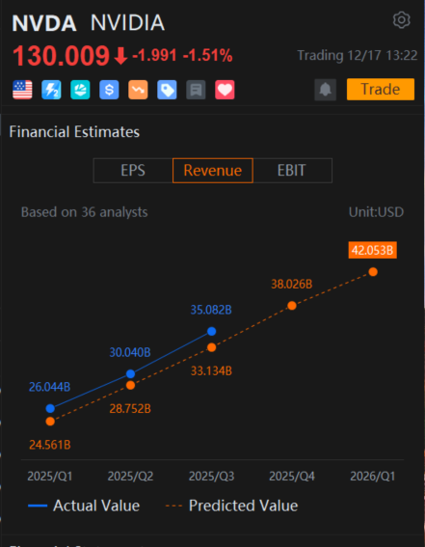
Task: Toggle the red heart favorite icon
Action: (225, 90)
